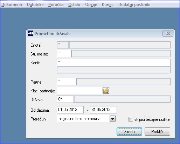
Task: Open the Ostalo menu
Action: pos(74,5)
